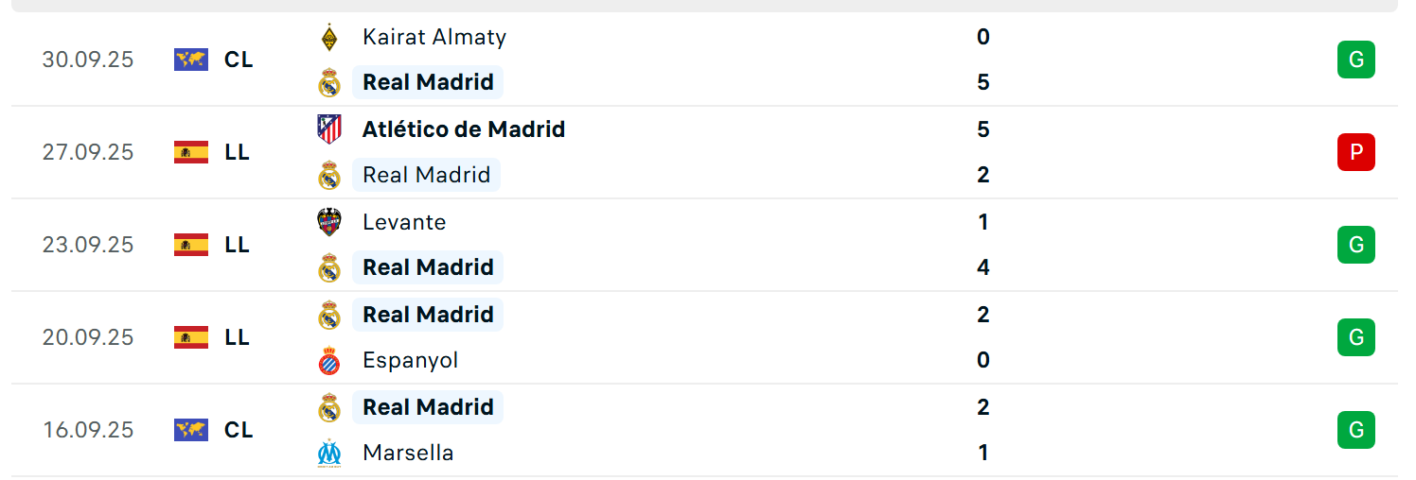The height and width of the screenshot is (480, 1416).
Task: Click Champions League flag icon for 30.09.25
Action: (x=191, y=60)
